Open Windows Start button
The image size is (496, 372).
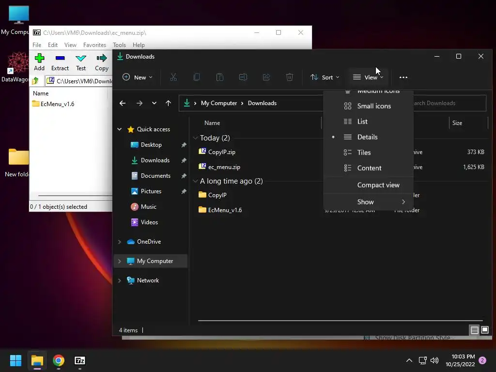tap(15, 360)
